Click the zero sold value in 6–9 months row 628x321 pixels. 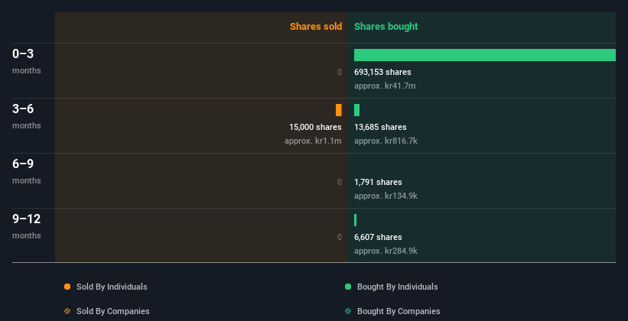(340, 182)
